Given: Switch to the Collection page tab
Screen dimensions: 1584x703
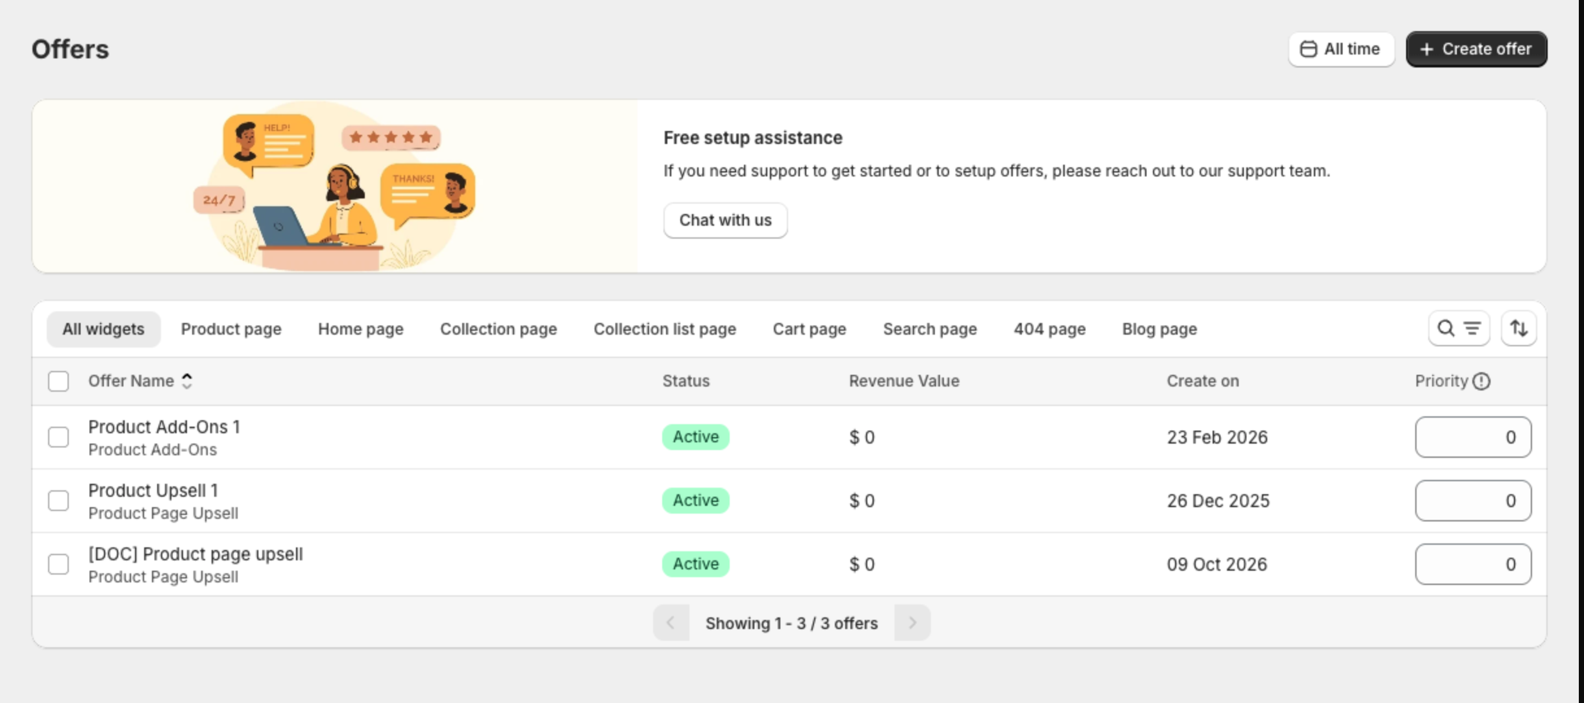Looking at the screenshot, I should pyautogui.click(x=499, y=329).
